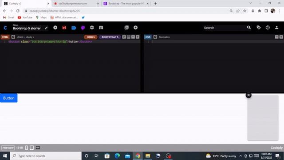
Task: Click the format/layout icon in HTML panel
Action: click(128, 37)
